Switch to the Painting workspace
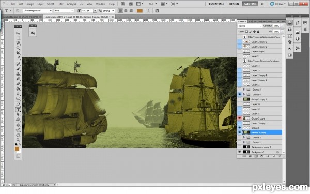This screenshot has height=194, width=310. coord(250,4)
